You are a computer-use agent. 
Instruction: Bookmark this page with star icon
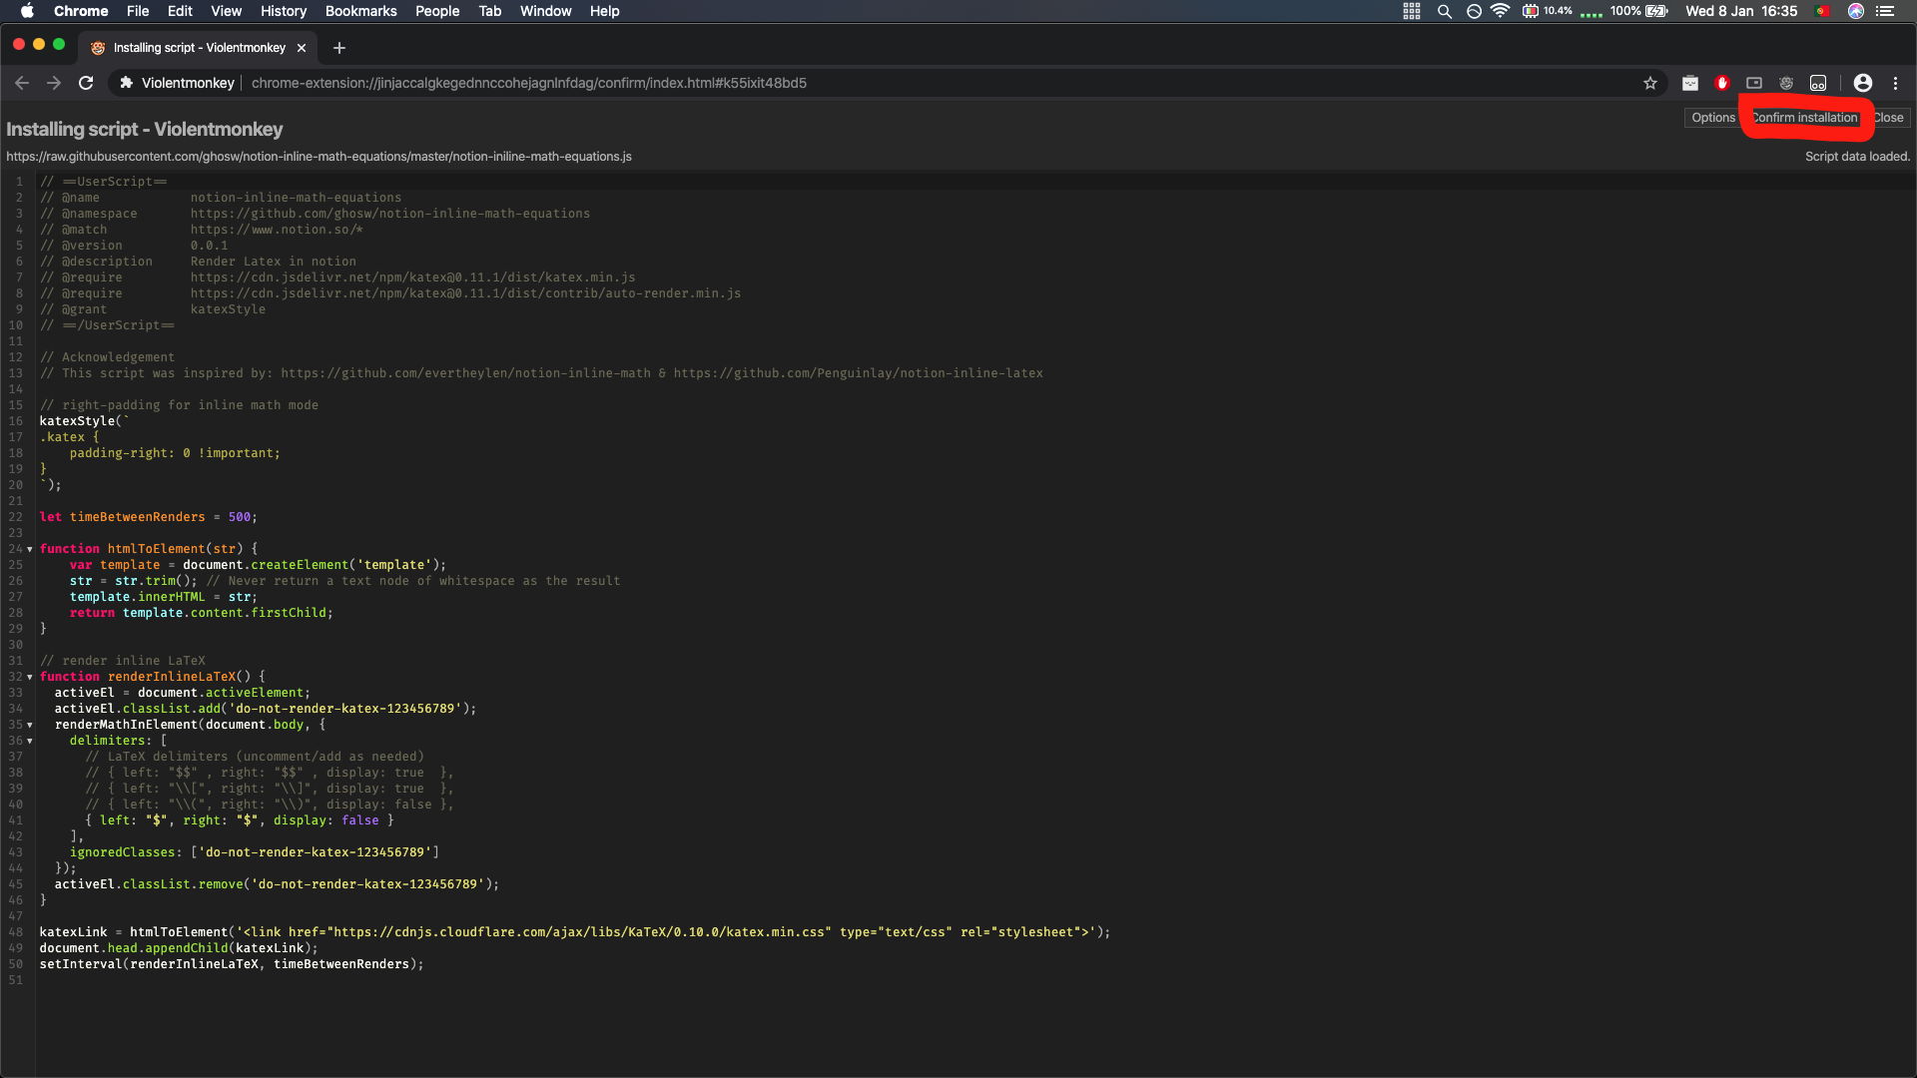(1650, 83)
